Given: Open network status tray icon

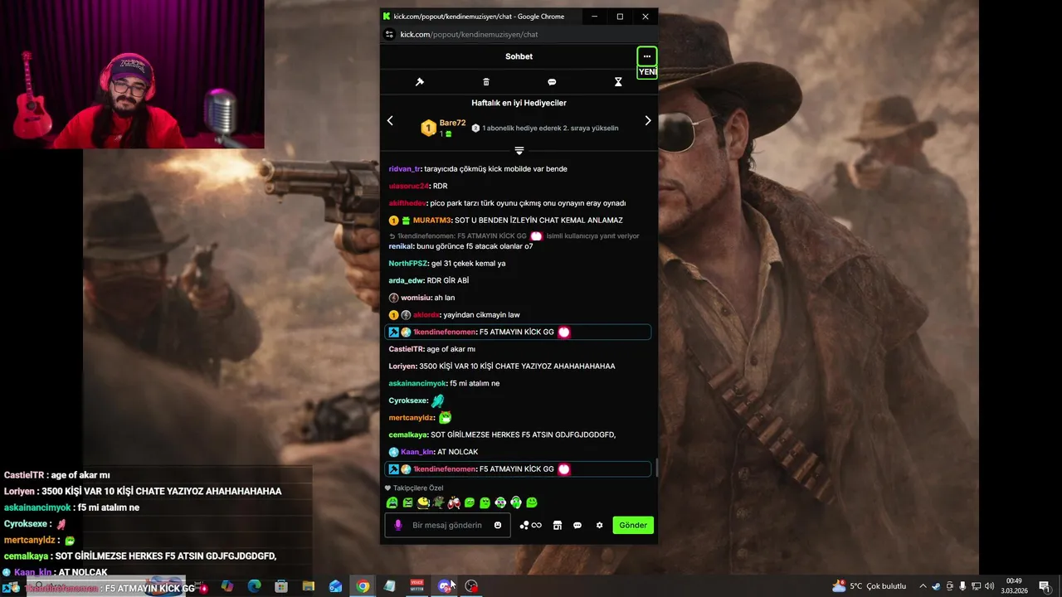Looking at the screenshot, I should pos(977,586).
